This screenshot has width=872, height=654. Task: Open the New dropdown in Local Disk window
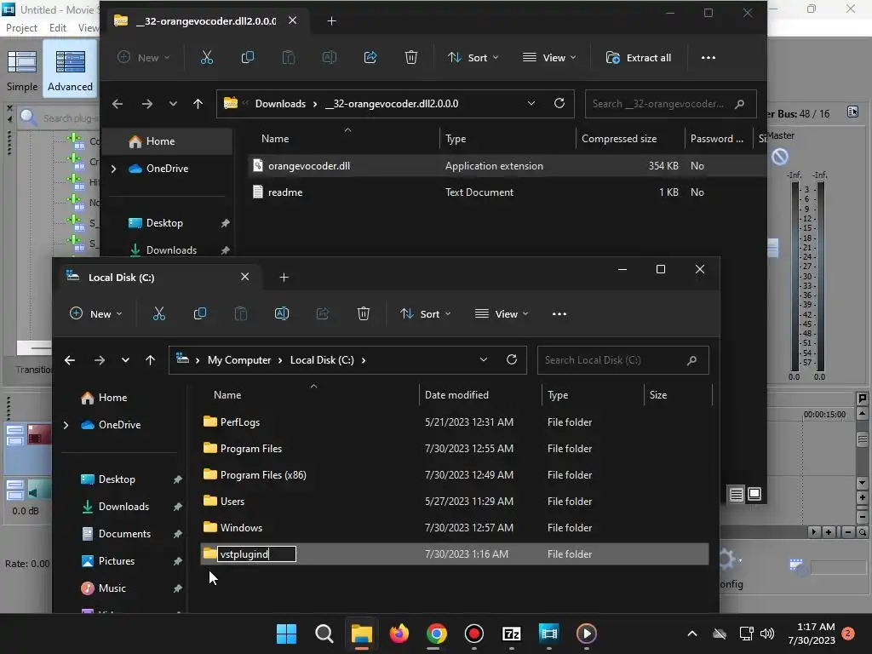pyautogui.click(x=95, y=313)
